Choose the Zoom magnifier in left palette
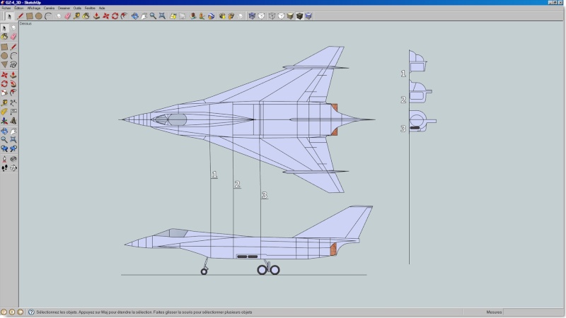This screenshot has height=318, width=566. coord(4,139)
